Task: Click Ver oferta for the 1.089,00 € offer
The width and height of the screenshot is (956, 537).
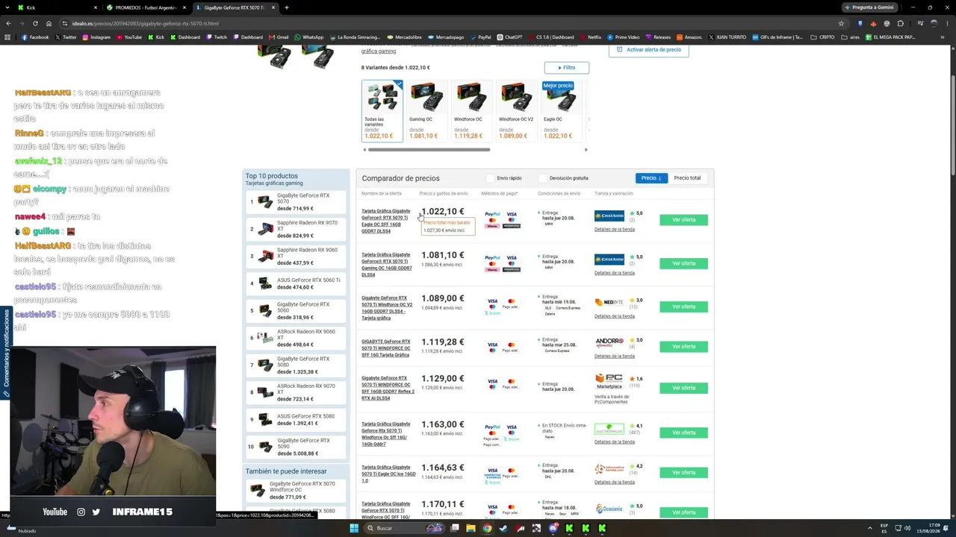Action: point(683,307)
